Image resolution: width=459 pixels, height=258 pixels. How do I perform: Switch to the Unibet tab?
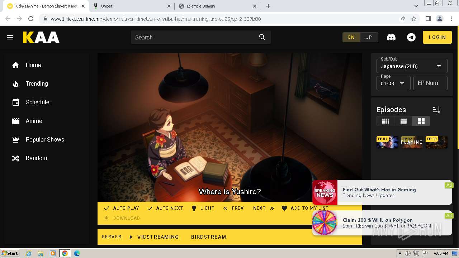(132, 6)
